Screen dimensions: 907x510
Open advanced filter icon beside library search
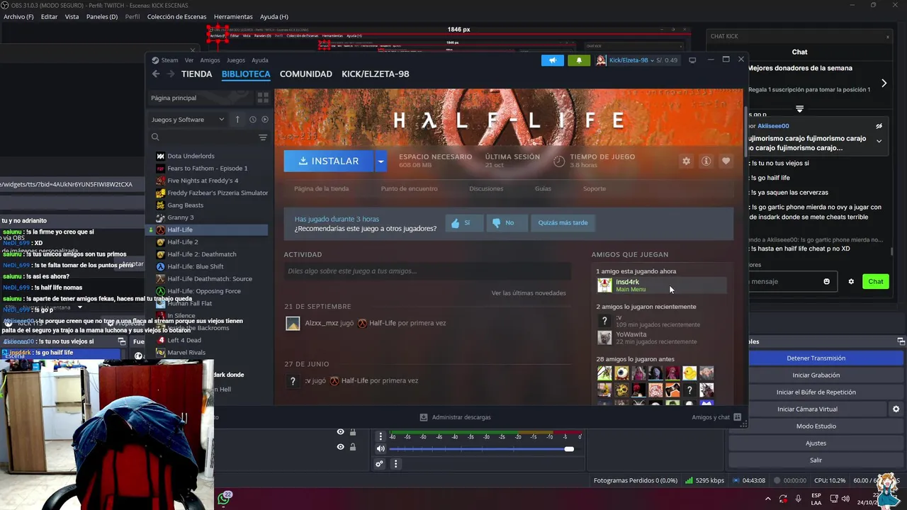[263, 137]
